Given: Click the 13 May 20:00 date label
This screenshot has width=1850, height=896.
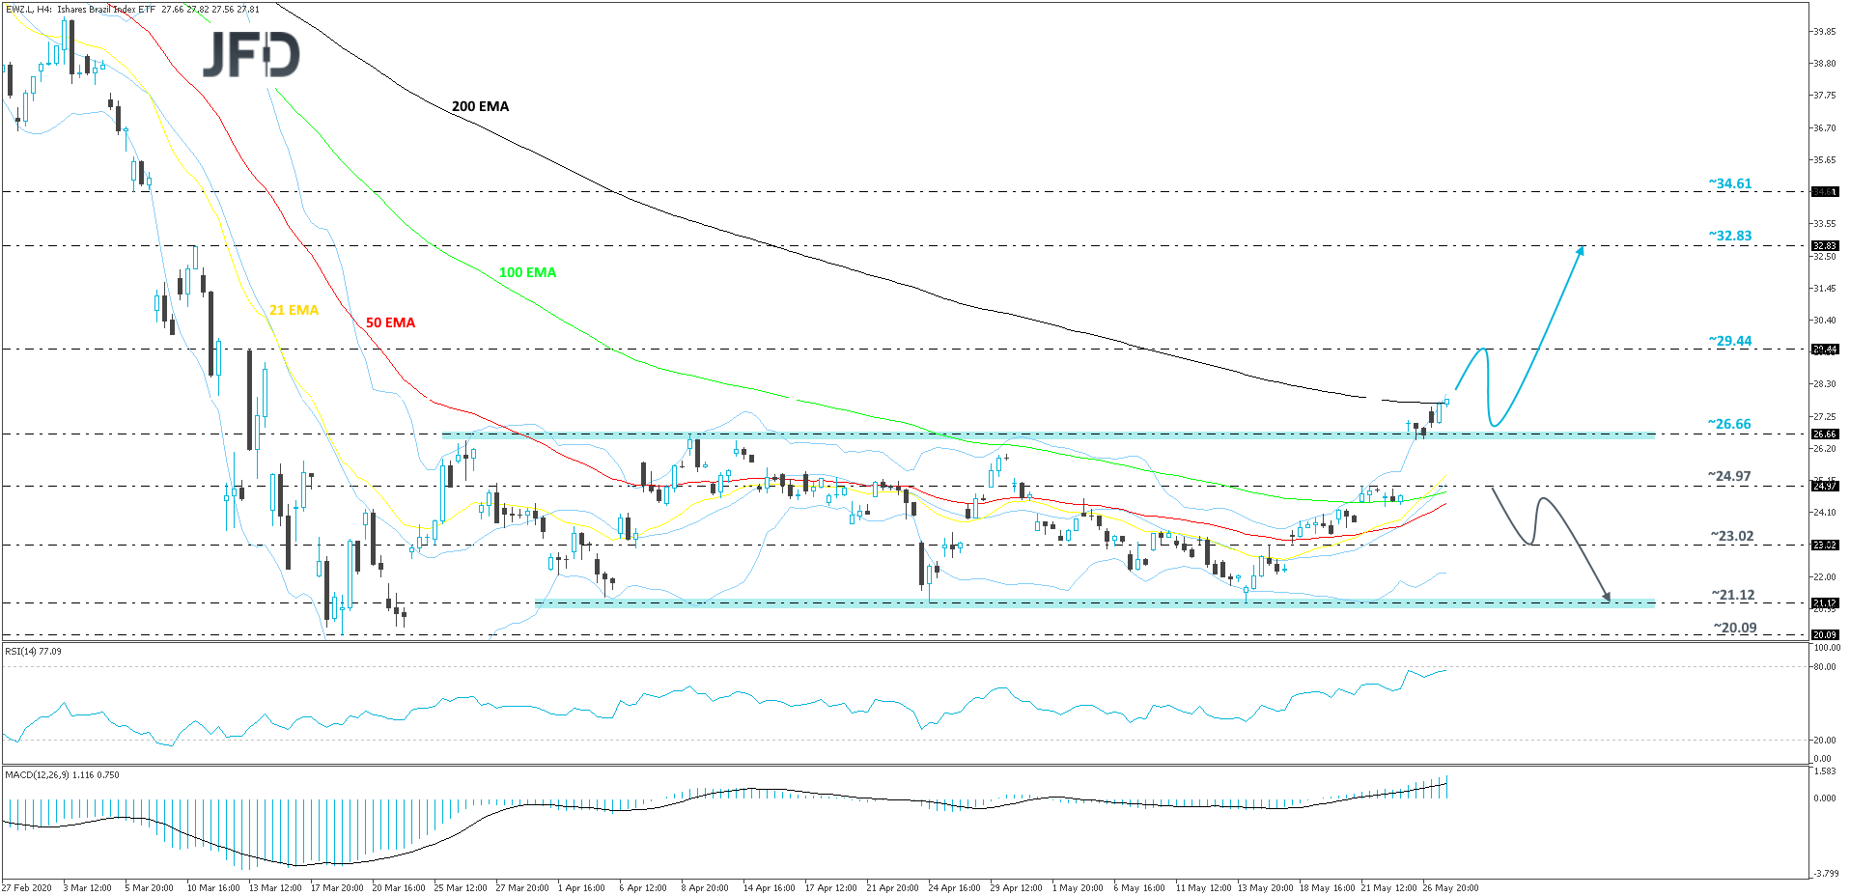Looking at the screenshot, I should (x=1265, y=888).
